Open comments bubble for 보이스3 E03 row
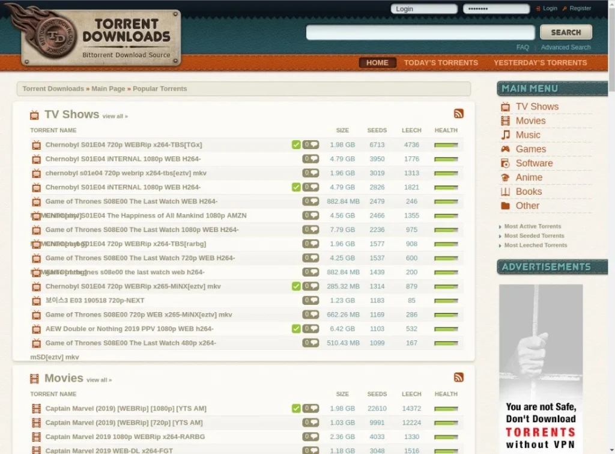This screenshot has width=615, height=454. pyautogui.click(x=311, y=301)
